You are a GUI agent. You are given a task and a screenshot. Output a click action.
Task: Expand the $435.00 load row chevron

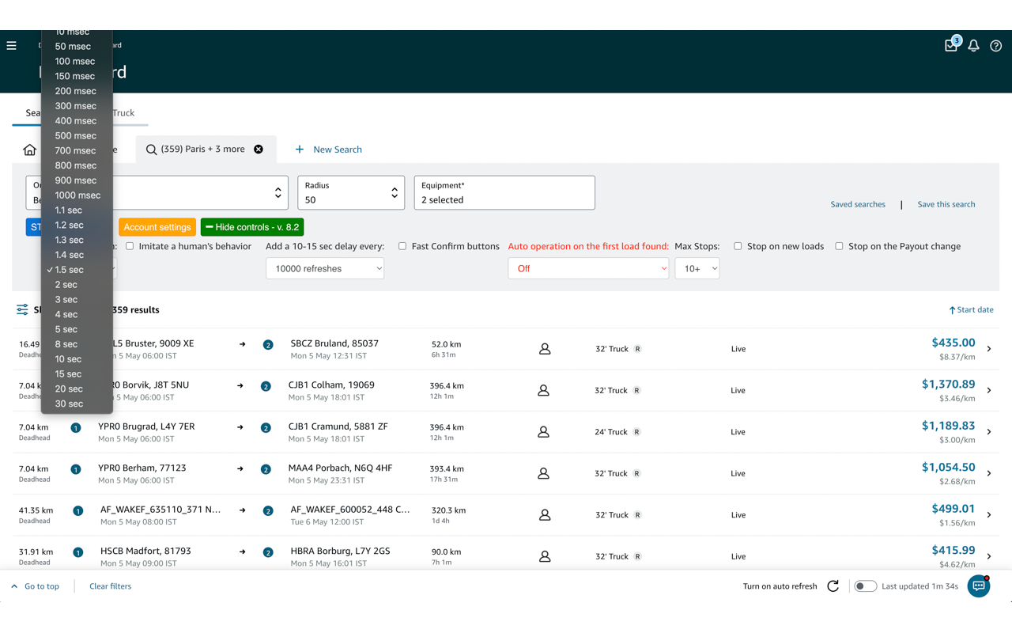[x=989, y=349]
